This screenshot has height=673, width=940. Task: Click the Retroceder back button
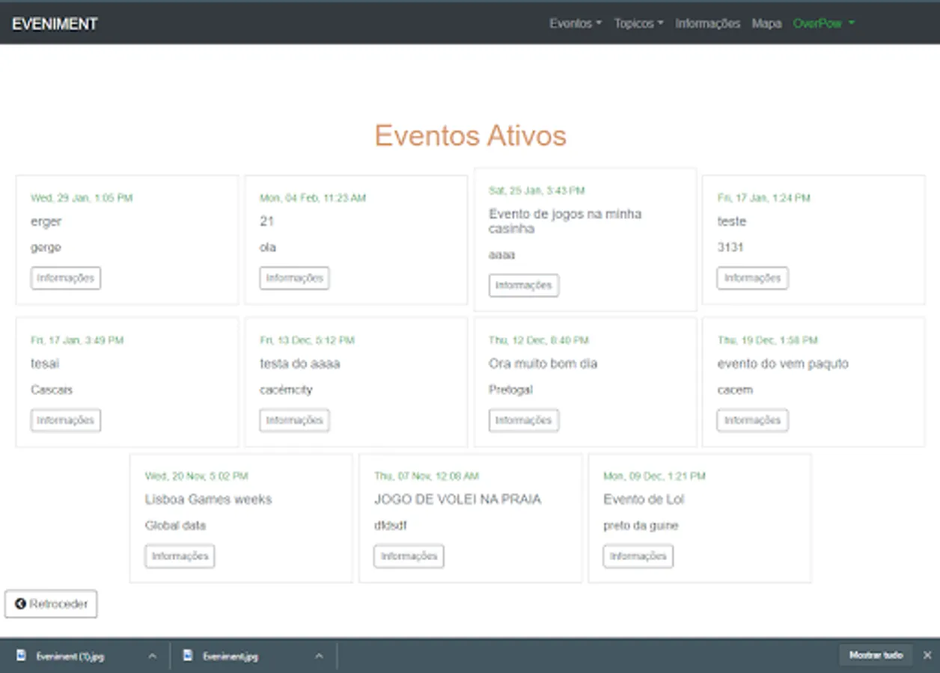(x=51, y=604)
